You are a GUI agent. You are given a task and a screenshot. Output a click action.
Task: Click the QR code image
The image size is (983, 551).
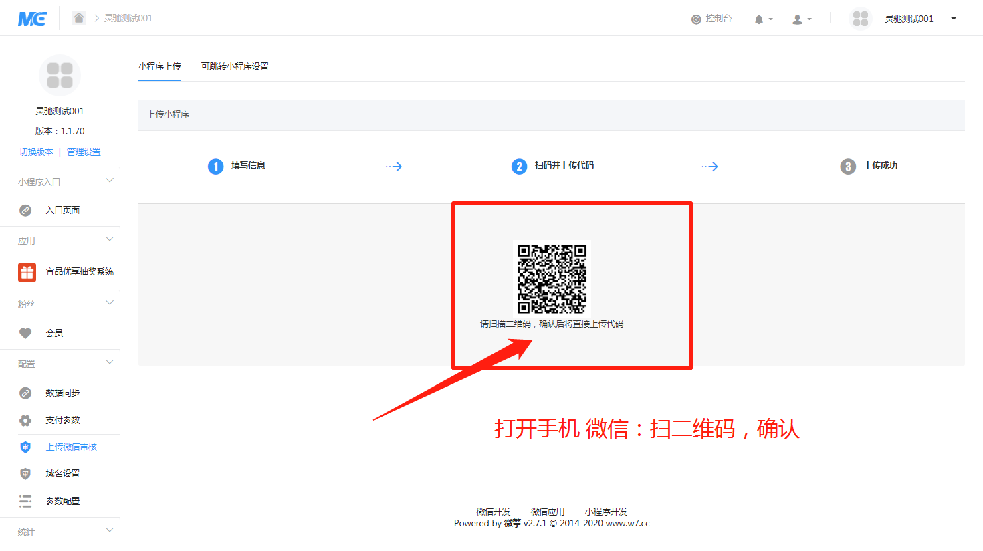point(552,278)
